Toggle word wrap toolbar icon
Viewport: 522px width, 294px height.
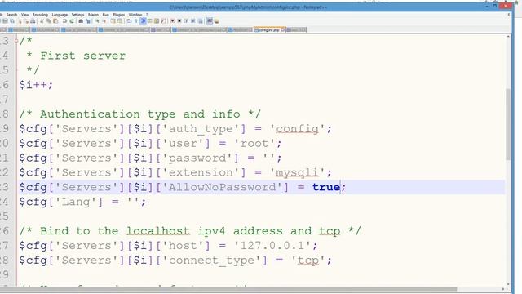point(129,21)
